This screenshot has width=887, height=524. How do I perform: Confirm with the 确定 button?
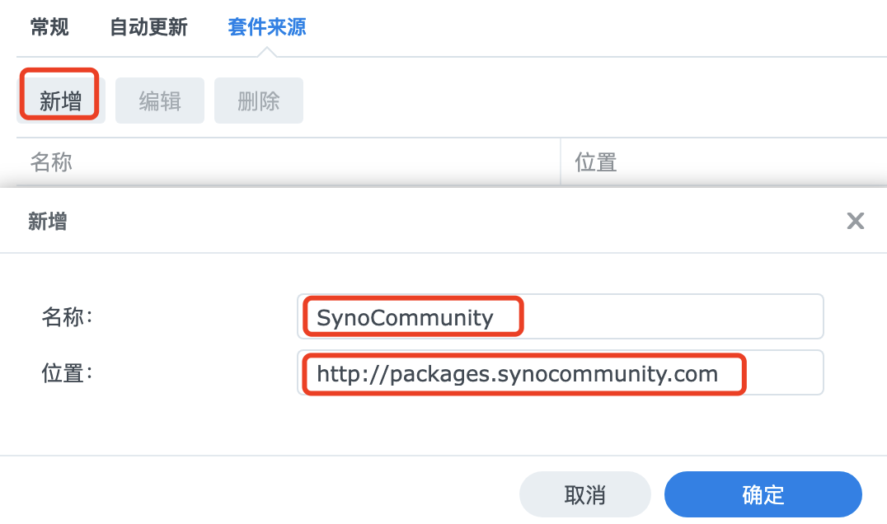tap(763, 494)
